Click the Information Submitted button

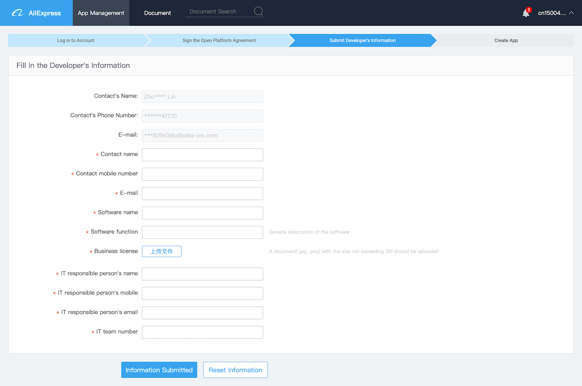pyautogui.click(x=159, y=370)
